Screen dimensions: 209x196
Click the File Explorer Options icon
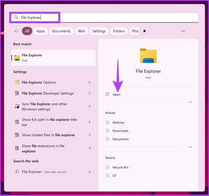coord(17,82)
